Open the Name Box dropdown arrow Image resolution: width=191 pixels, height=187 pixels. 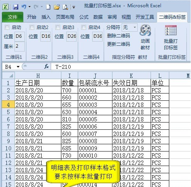[18, 67]
